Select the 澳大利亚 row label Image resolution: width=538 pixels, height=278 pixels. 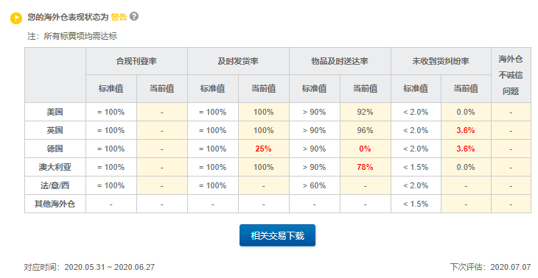tap(55, 168)
